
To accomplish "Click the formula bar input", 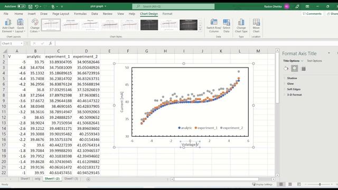I will (x=196, y=43).
